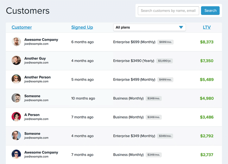Image resolution: width=228 pixels, height=164 pixels.
Task: Click the $499/mo. plan badge
Action: pos(166,80)
